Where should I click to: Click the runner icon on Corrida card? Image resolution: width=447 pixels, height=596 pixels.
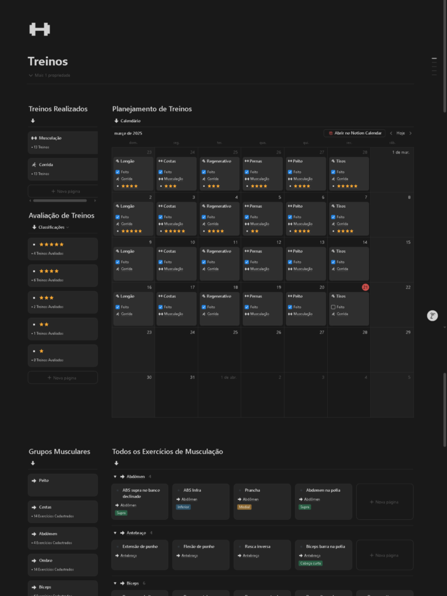point(34,165)
